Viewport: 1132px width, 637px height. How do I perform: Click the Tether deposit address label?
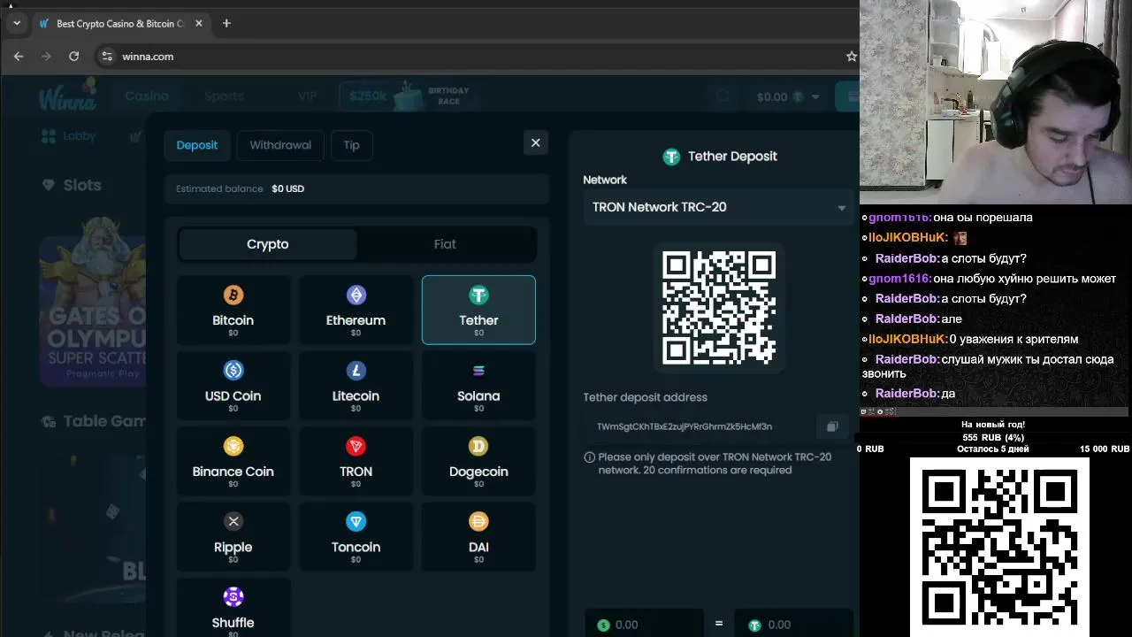tap(645, 397)
